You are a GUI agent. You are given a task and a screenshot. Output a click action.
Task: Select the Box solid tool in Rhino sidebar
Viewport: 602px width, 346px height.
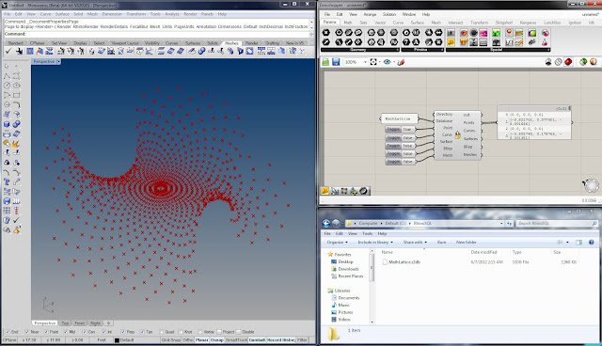coord(8,124)
